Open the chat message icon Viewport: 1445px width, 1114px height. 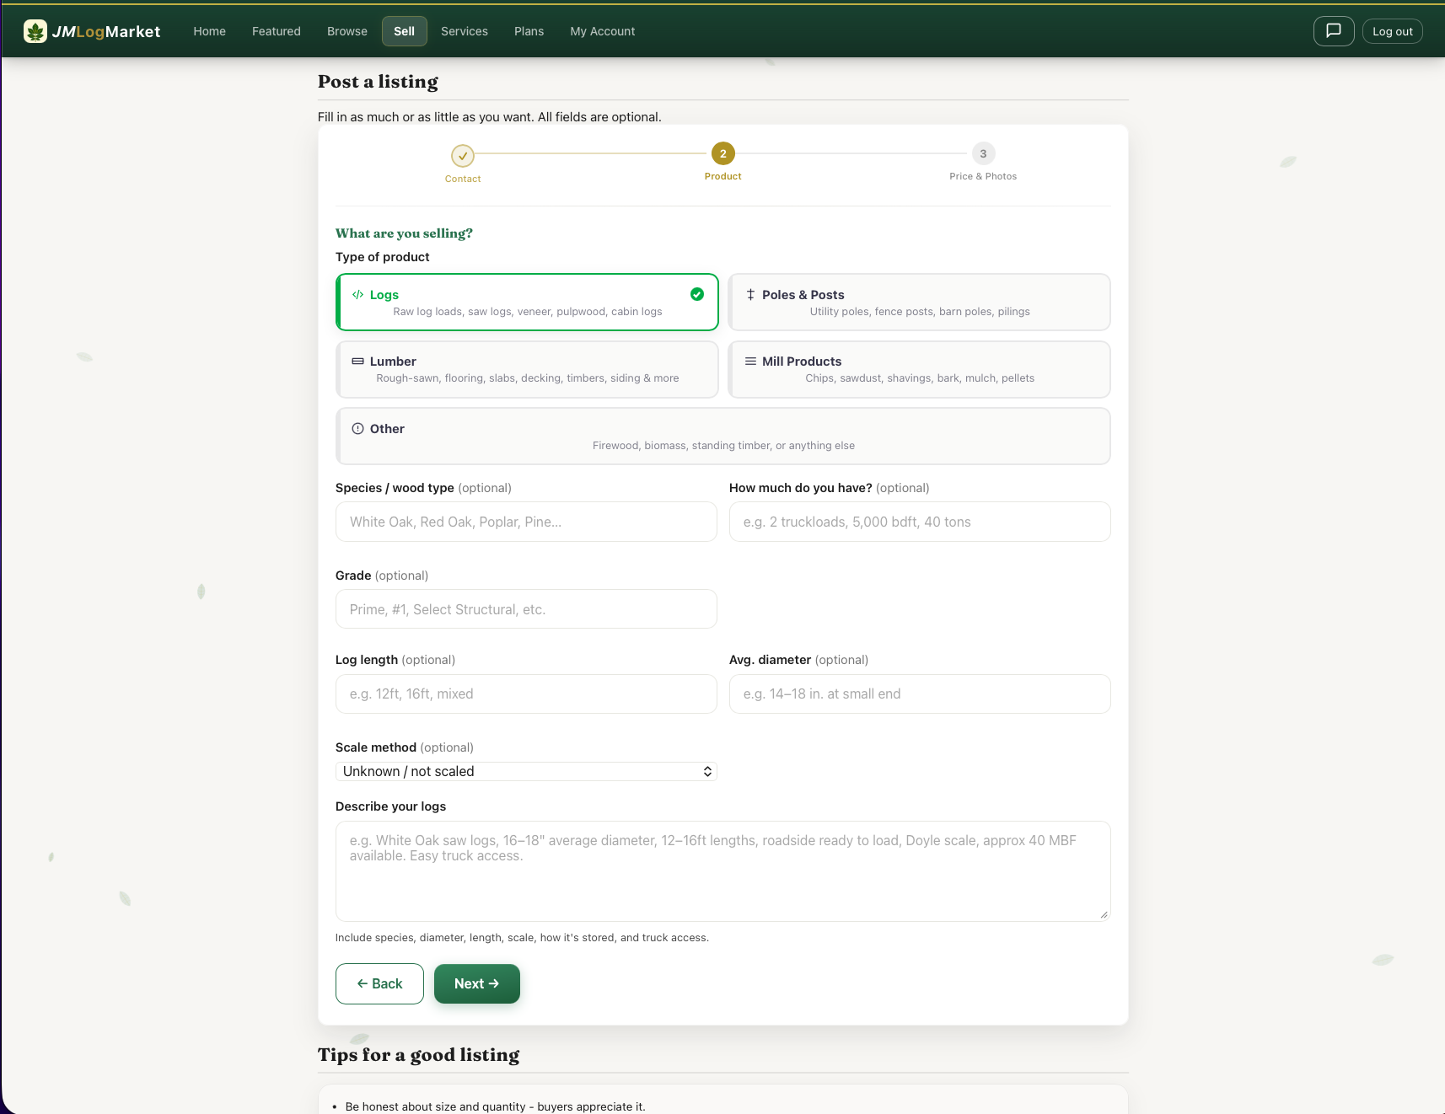click(x=1333, y=30)
